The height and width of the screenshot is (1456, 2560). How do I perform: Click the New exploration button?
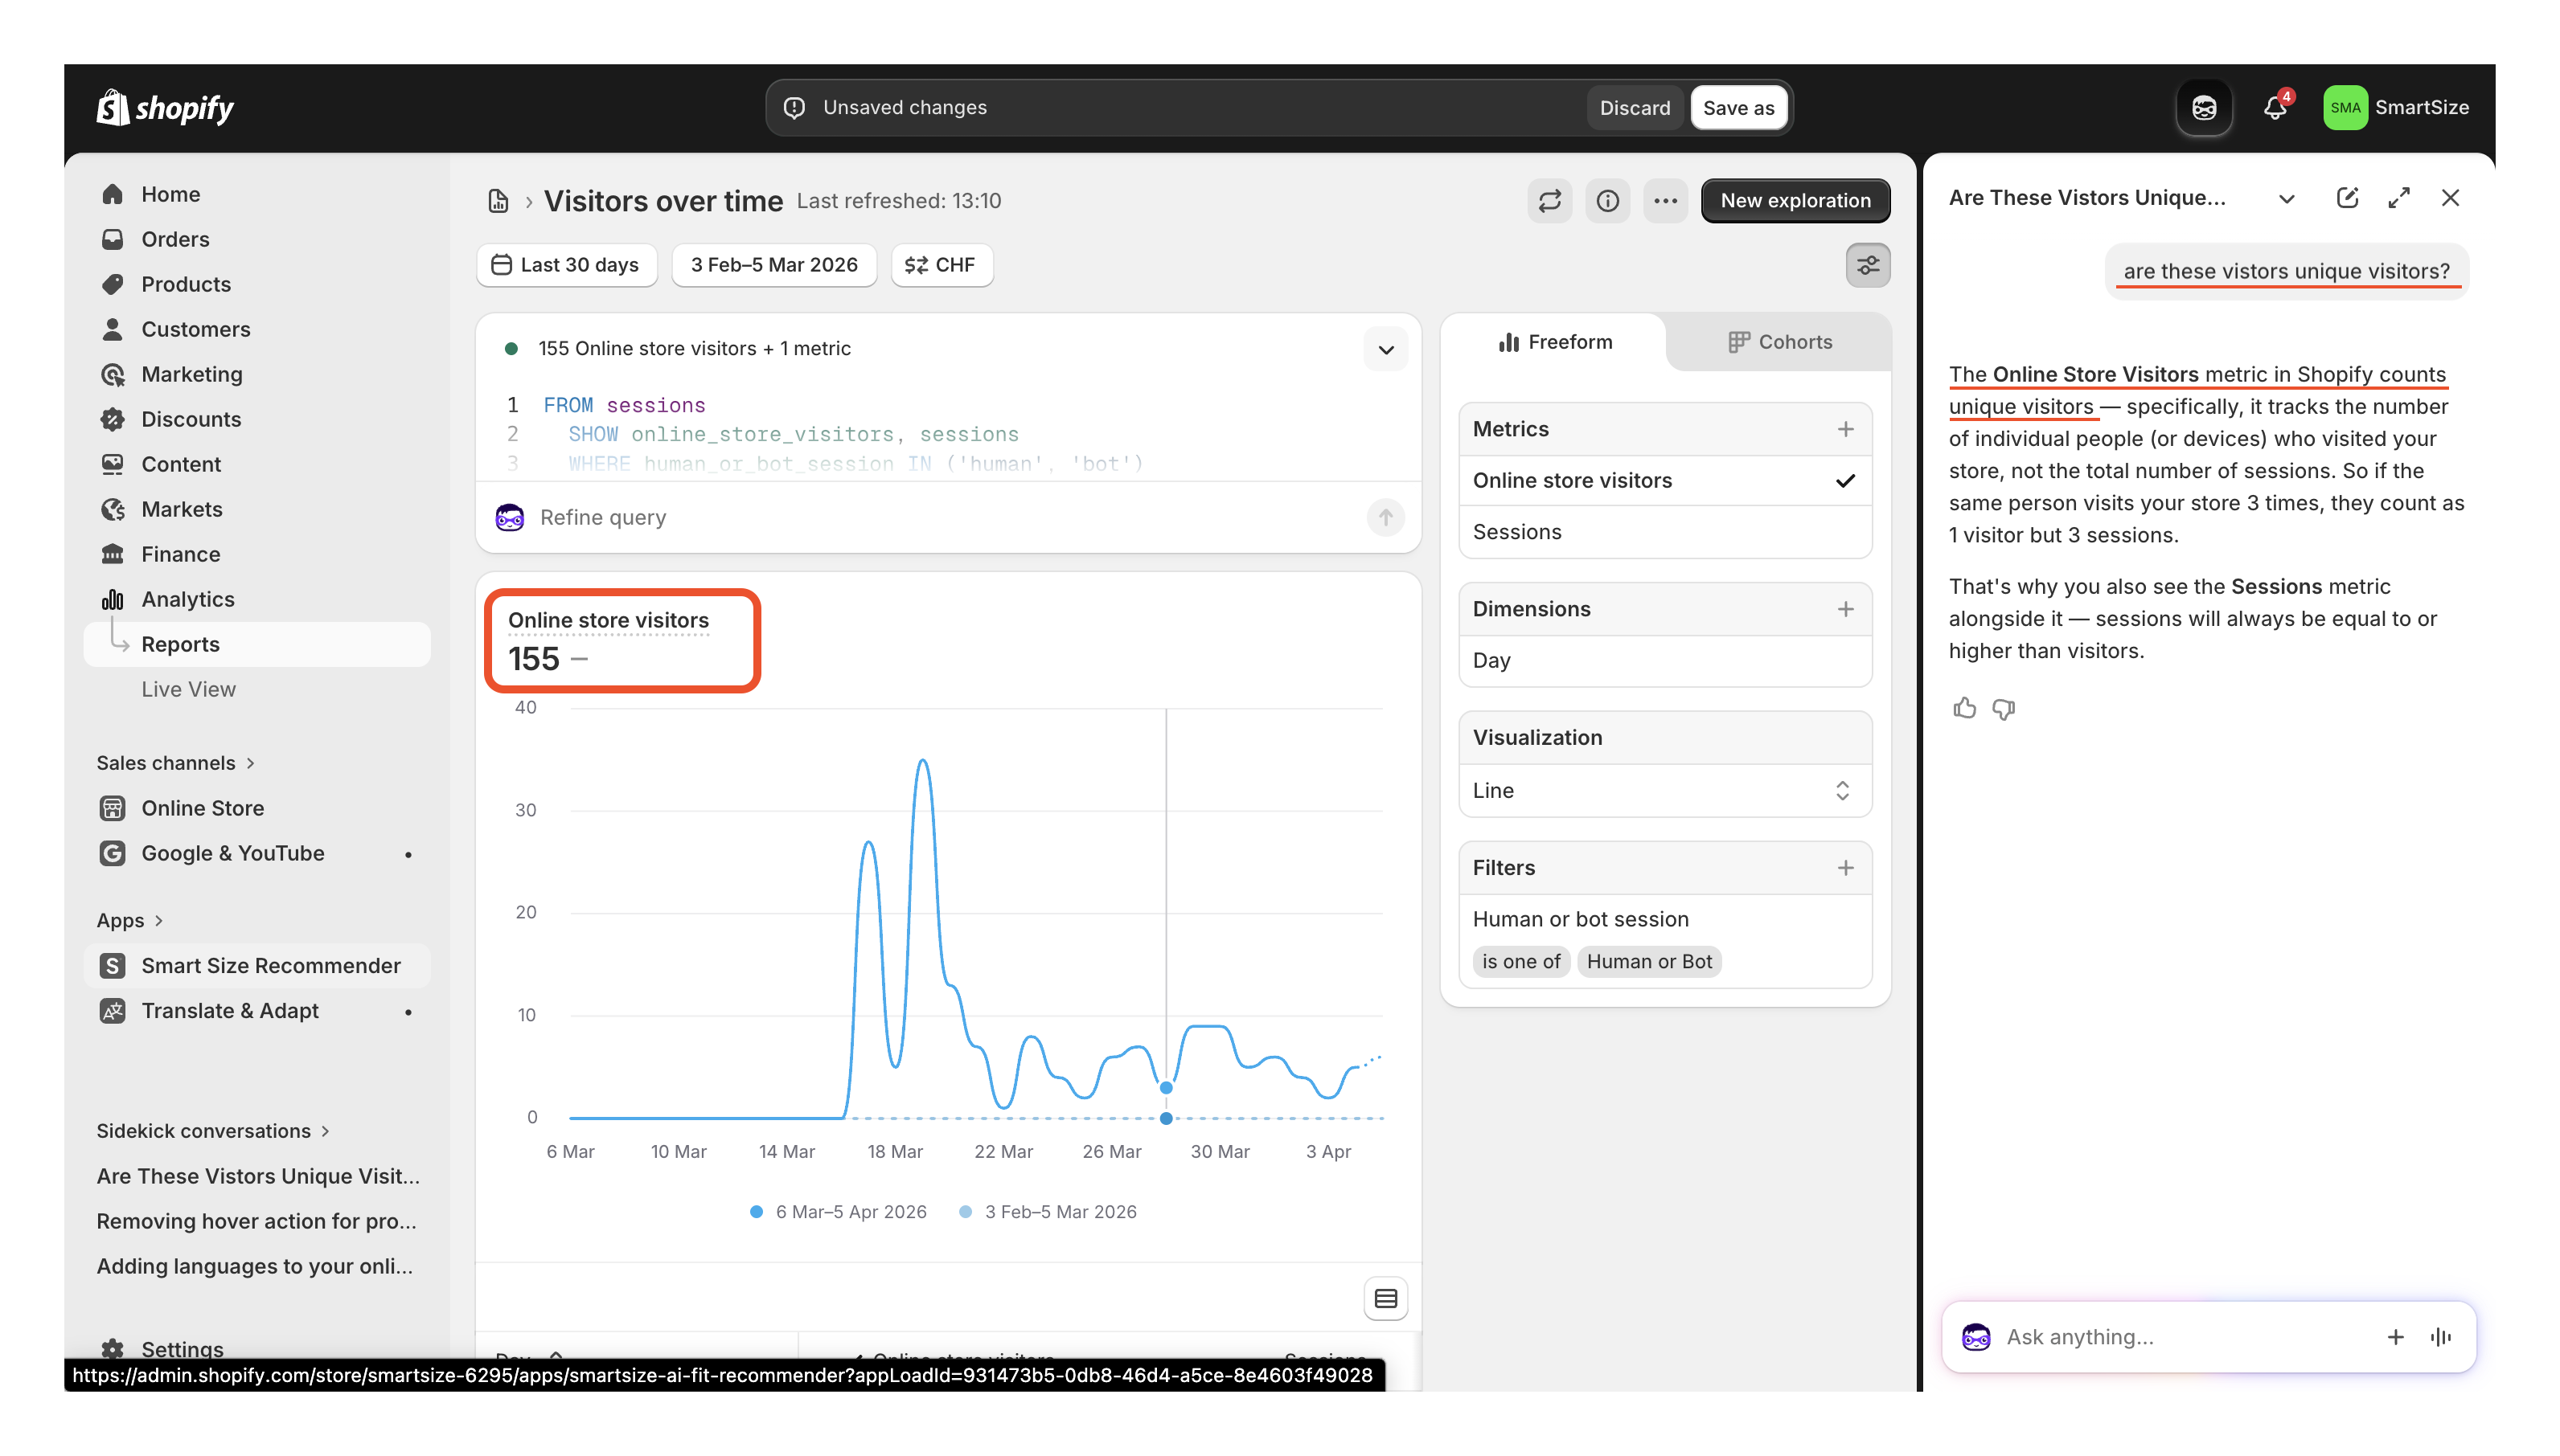click(x=1795, y=200)
